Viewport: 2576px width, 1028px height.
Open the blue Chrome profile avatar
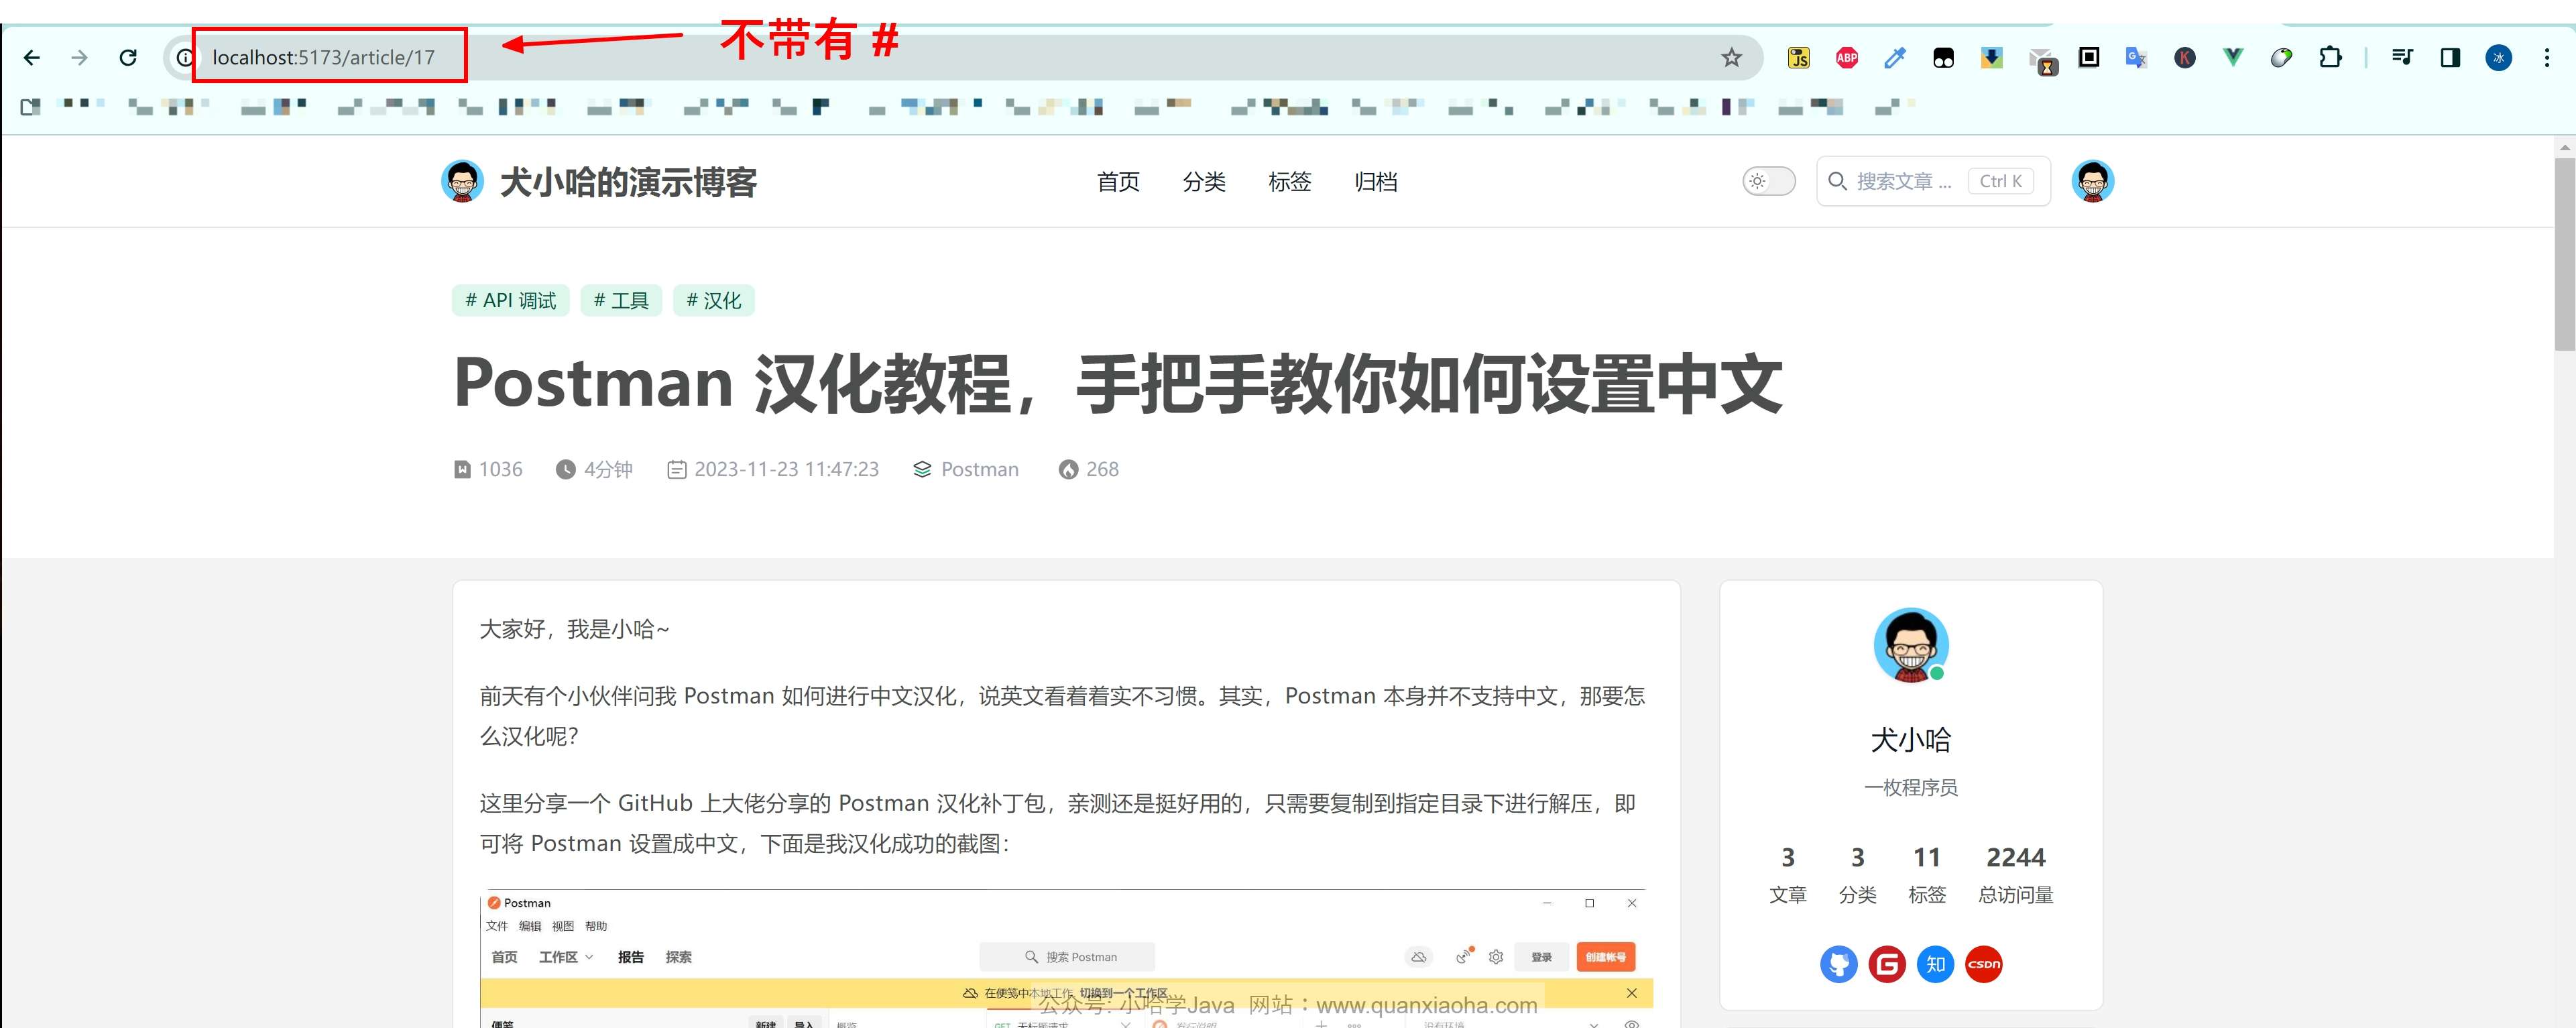point(2499,58)
